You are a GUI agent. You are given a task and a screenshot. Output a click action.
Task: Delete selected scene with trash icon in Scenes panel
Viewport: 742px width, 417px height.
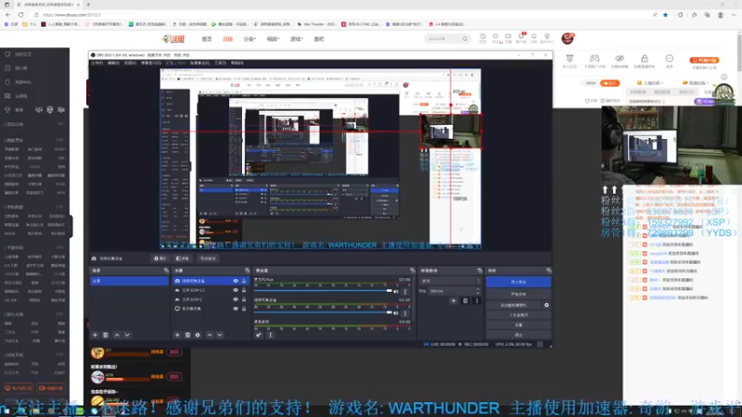click(x=106, y=335)
